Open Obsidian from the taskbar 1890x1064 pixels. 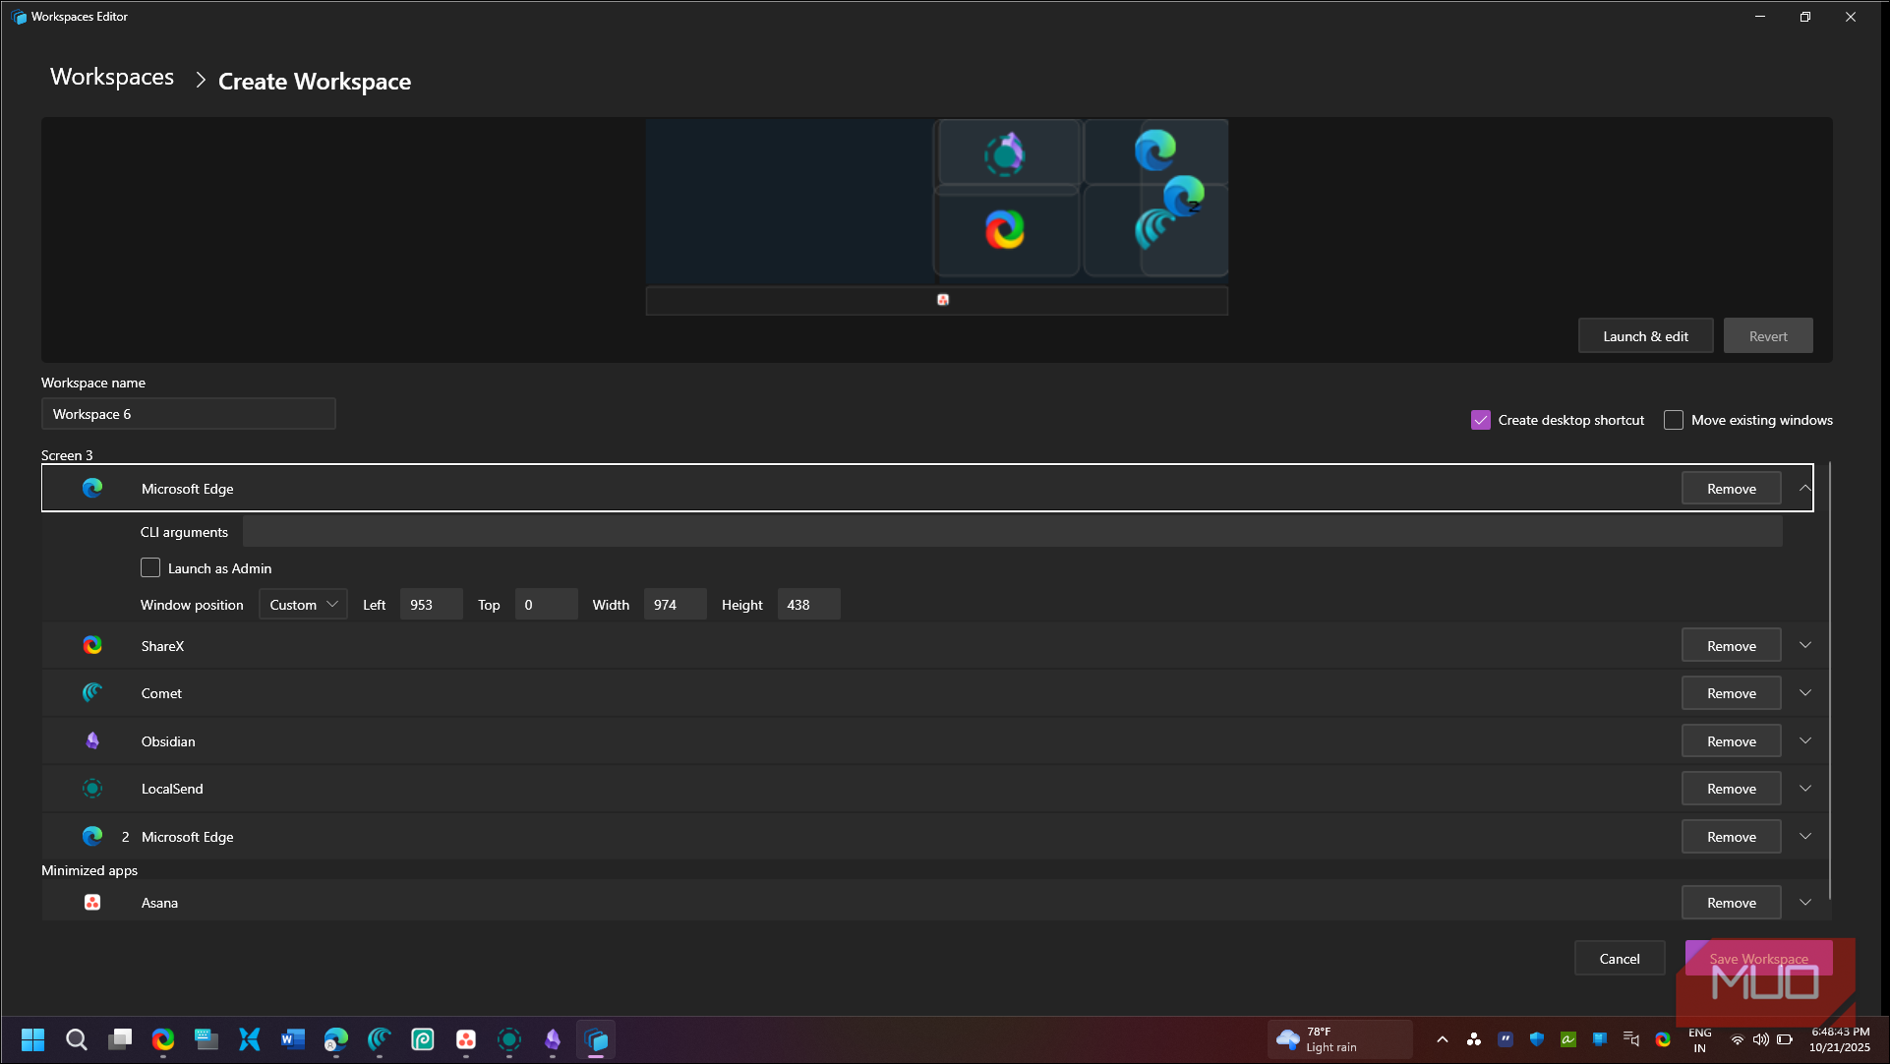(x=553, y=1038)
